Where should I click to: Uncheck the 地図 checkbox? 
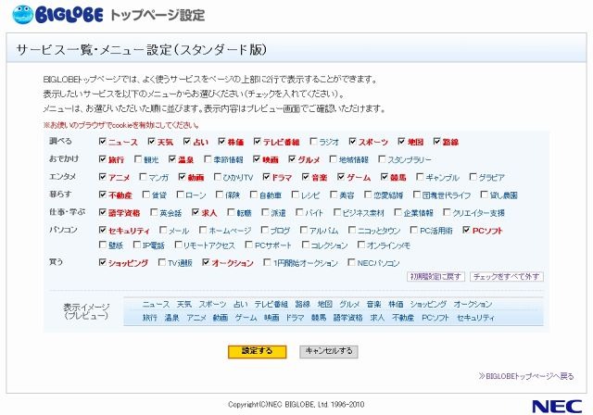401,141
